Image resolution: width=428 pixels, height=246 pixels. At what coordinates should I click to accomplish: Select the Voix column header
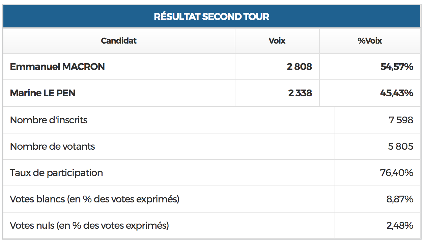pos(277,41)
